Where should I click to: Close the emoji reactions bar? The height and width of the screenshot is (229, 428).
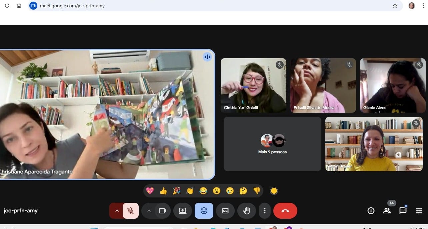204,211
